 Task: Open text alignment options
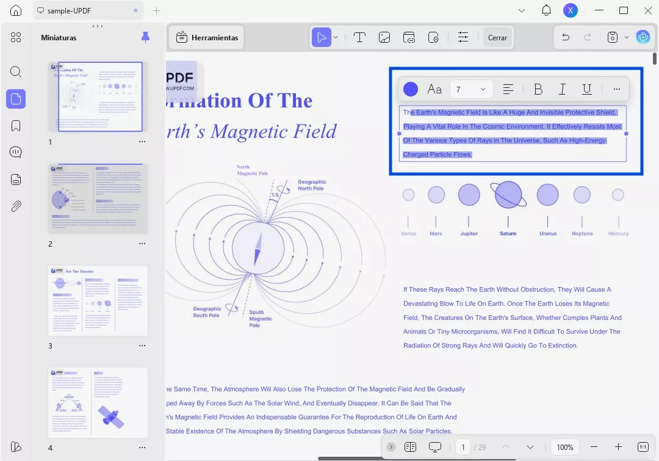tap(508, 89)
